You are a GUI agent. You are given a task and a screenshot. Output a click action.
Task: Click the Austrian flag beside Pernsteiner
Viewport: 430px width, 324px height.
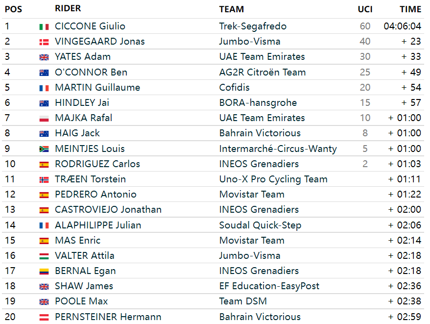coord(44,318)
